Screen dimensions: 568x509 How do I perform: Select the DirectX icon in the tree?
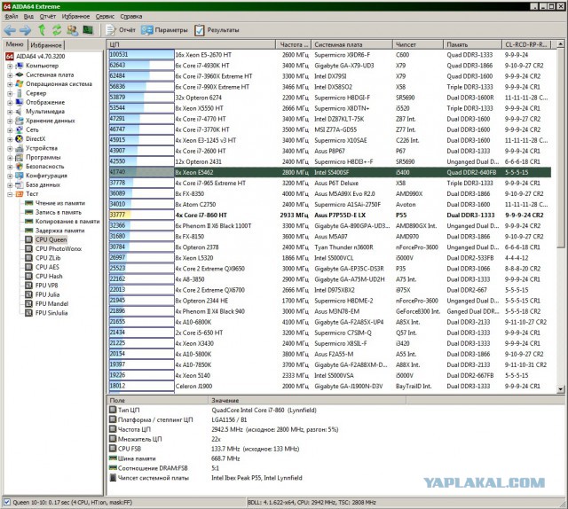tap(19, 139)
